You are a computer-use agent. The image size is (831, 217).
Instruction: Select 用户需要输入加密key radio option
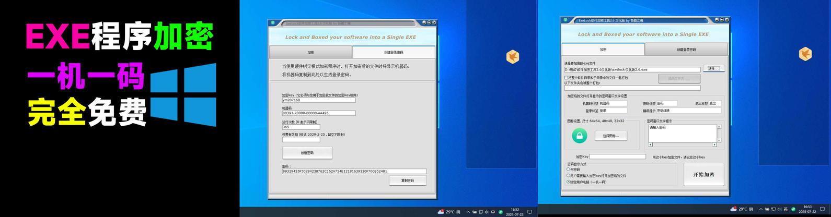[569, 176]
